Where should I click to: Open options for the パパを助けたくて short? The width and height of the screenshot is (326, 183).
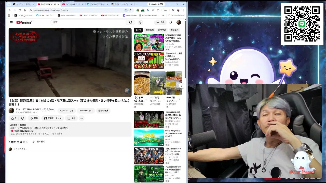point(163,99)
